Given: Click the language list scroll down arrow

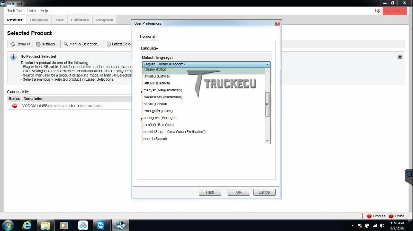Looking at the screenshot, I should (x=267, y=141).
